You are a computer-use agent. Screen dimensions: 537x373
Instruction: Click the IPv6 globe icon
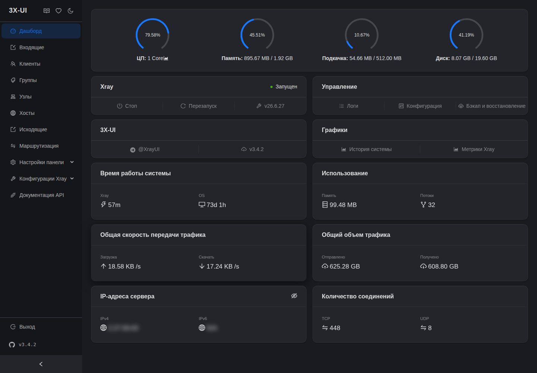[202, 328]
